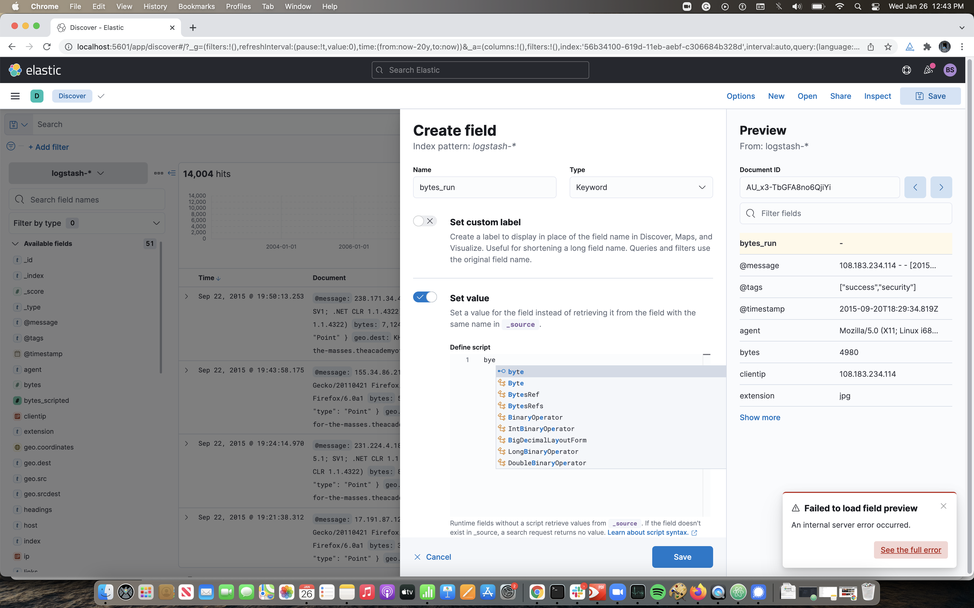Open the Kibana main navigation menu

[x=15, y=96]
